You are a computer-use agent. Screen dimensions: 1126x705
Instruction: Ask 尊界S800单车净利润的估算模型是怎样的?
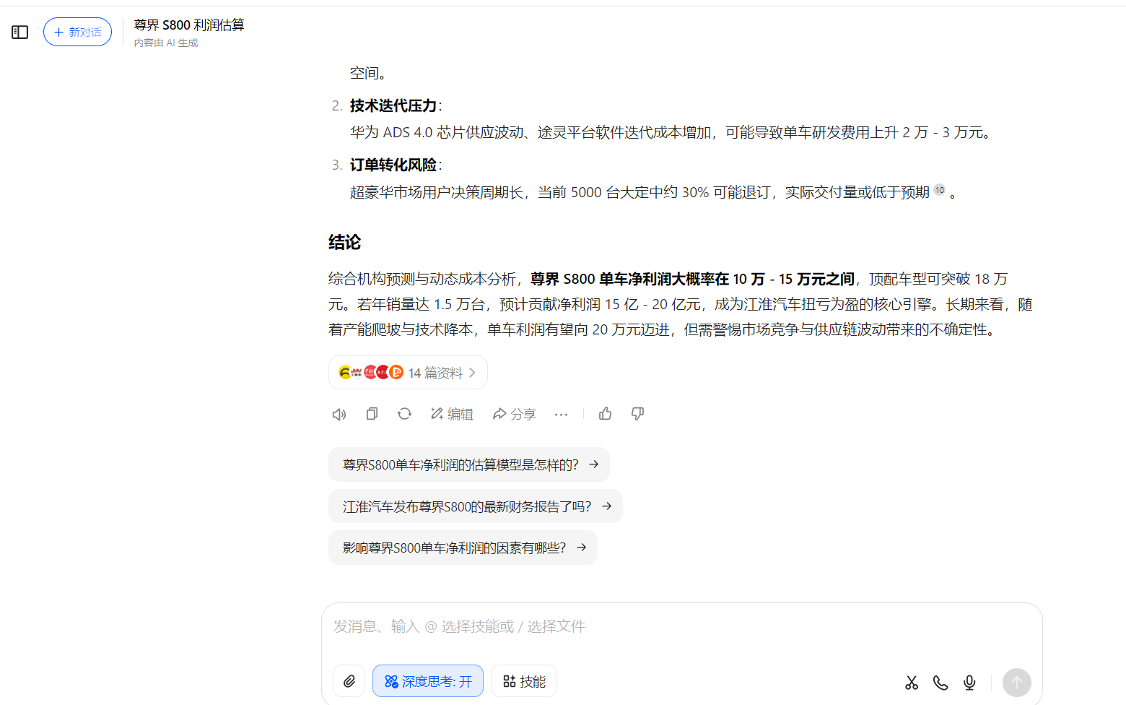(x=469, y=464)
